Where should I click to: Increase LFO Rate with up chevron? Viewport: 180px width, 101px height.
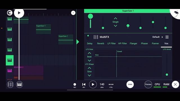click(x=89, y=53)
